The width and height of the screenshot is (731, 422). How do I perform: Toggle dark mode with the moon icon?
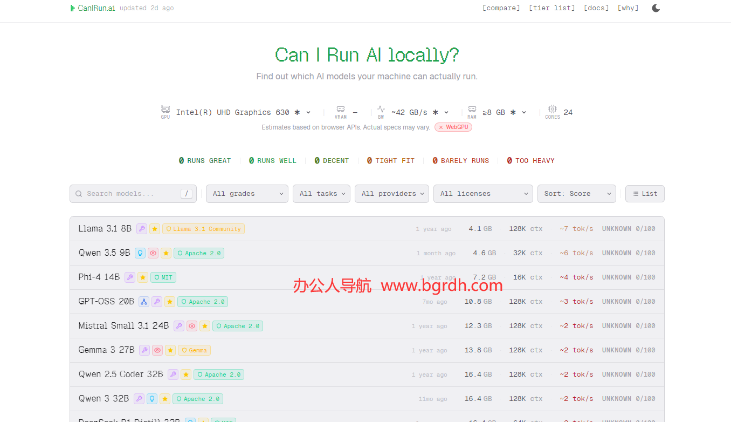[x=656, y=8]
